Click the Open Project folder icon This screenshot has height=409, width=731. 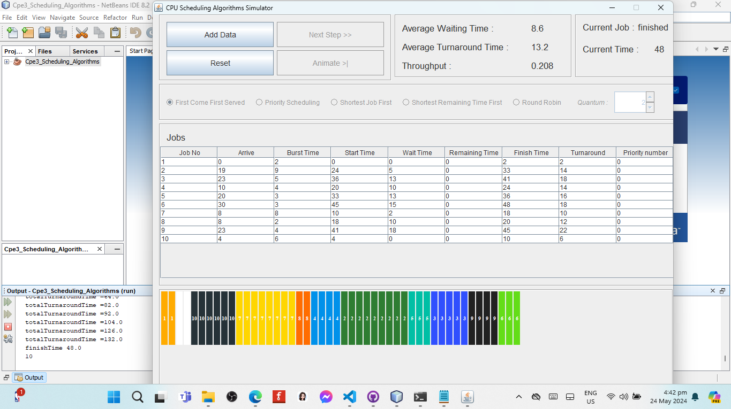44,33
